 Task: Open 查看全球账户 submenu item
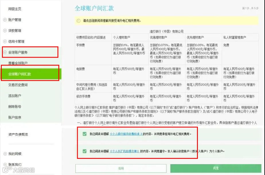tap(18, 63)
